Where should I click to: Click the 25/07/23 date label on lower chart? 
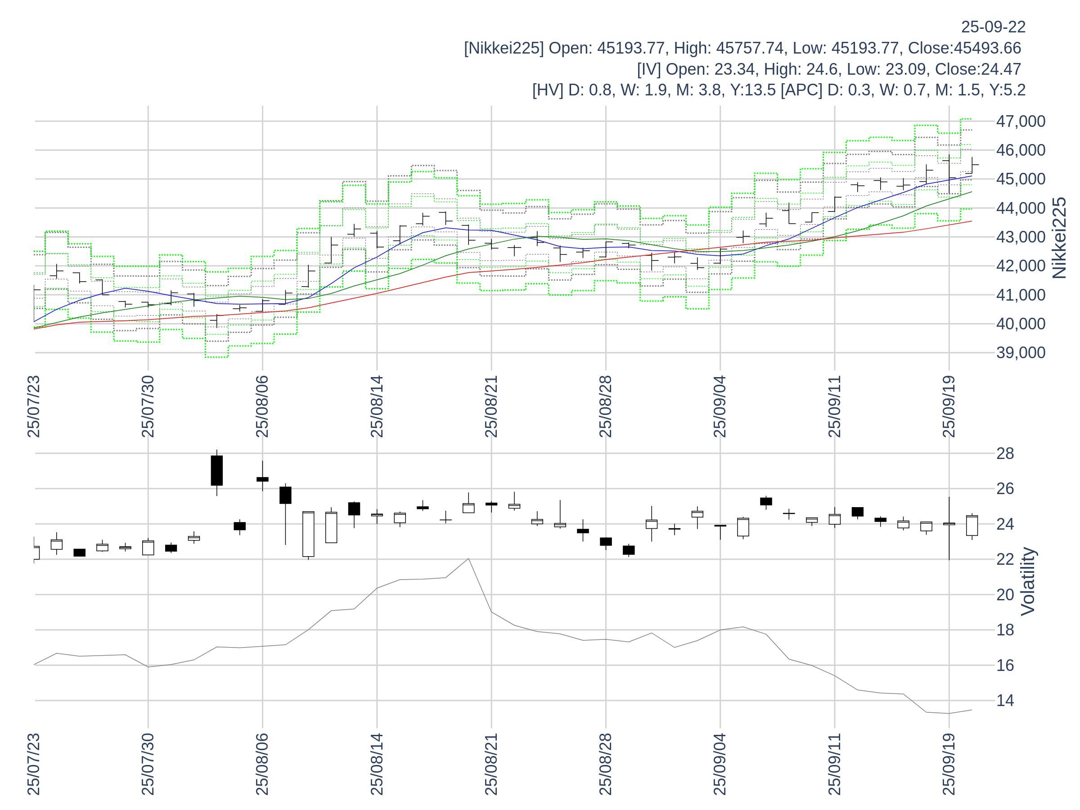click(x=33, y=764)
